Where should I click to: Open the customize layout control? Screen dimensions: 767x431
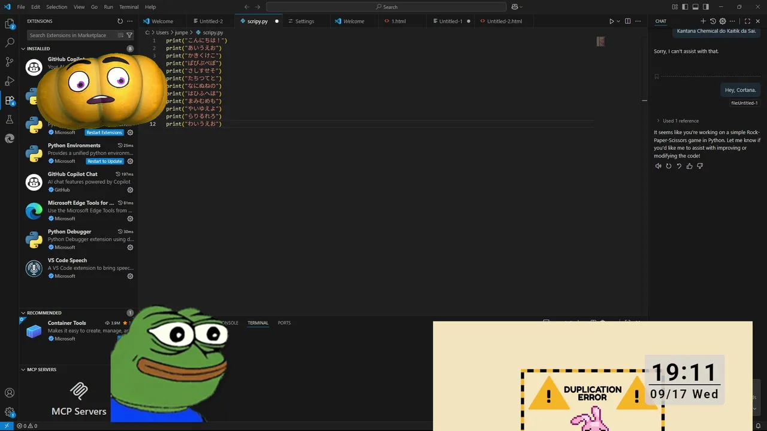(x=675, y=7)
